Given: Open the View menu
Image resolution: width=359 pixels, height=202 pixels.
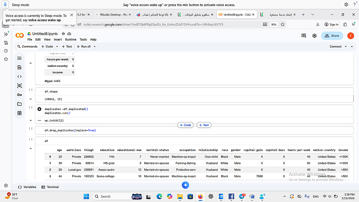Looking at the screenshot, I should 47,40.
